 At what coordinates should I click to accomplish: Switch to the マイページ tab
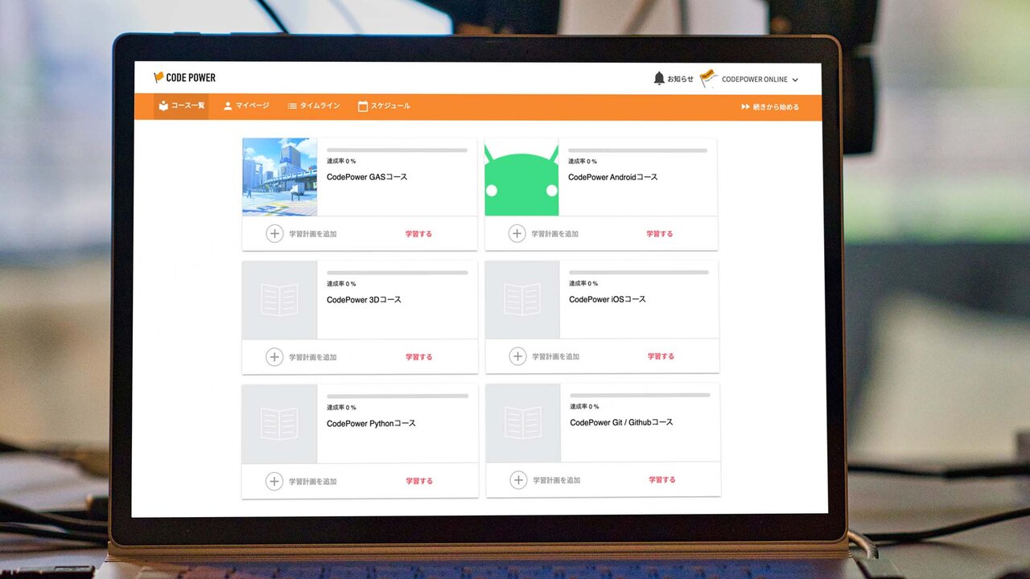tap(246, 106)
